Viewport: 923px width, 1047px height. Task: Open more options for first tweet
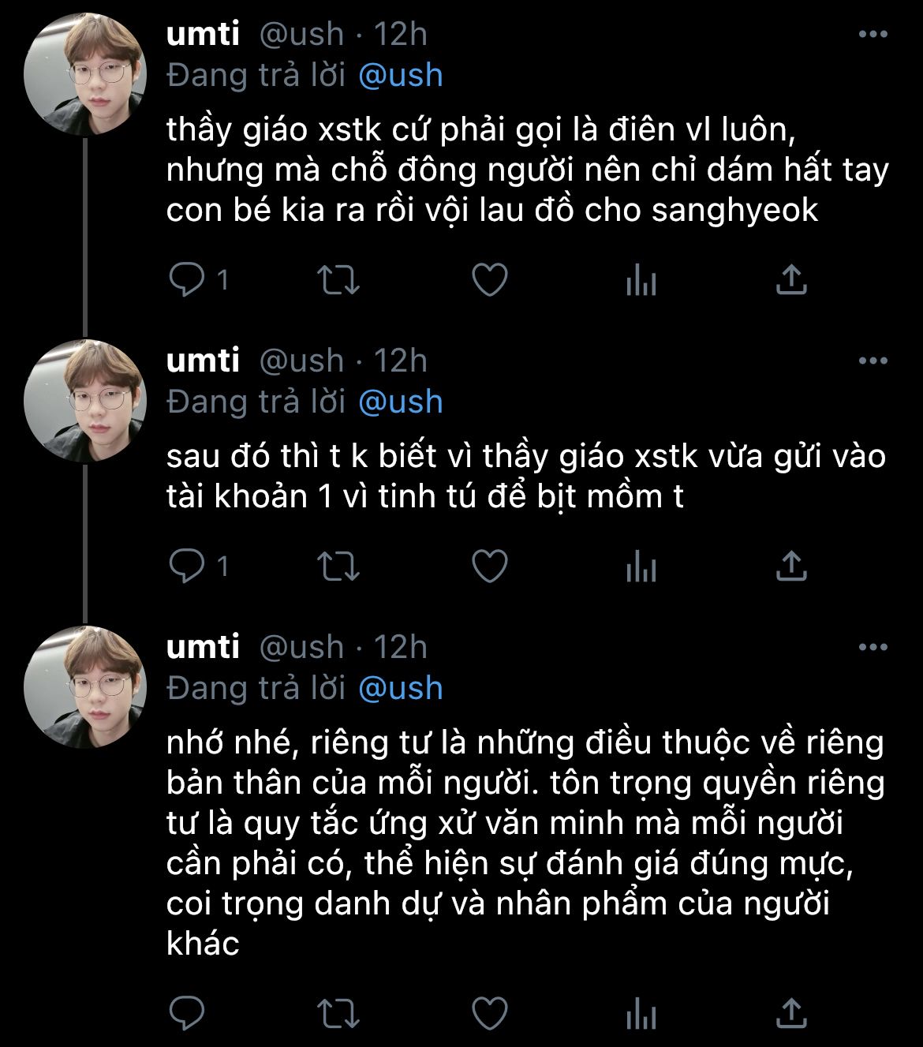click(873, 35)
